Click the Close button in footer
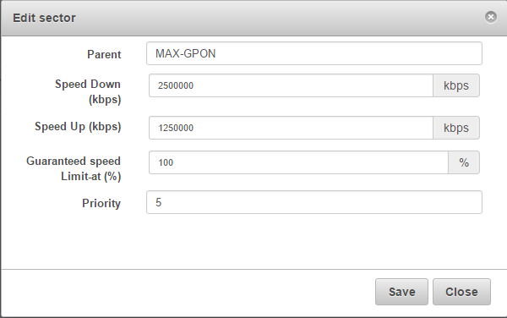Screen dimensions: 507x318 coord(461,292)
